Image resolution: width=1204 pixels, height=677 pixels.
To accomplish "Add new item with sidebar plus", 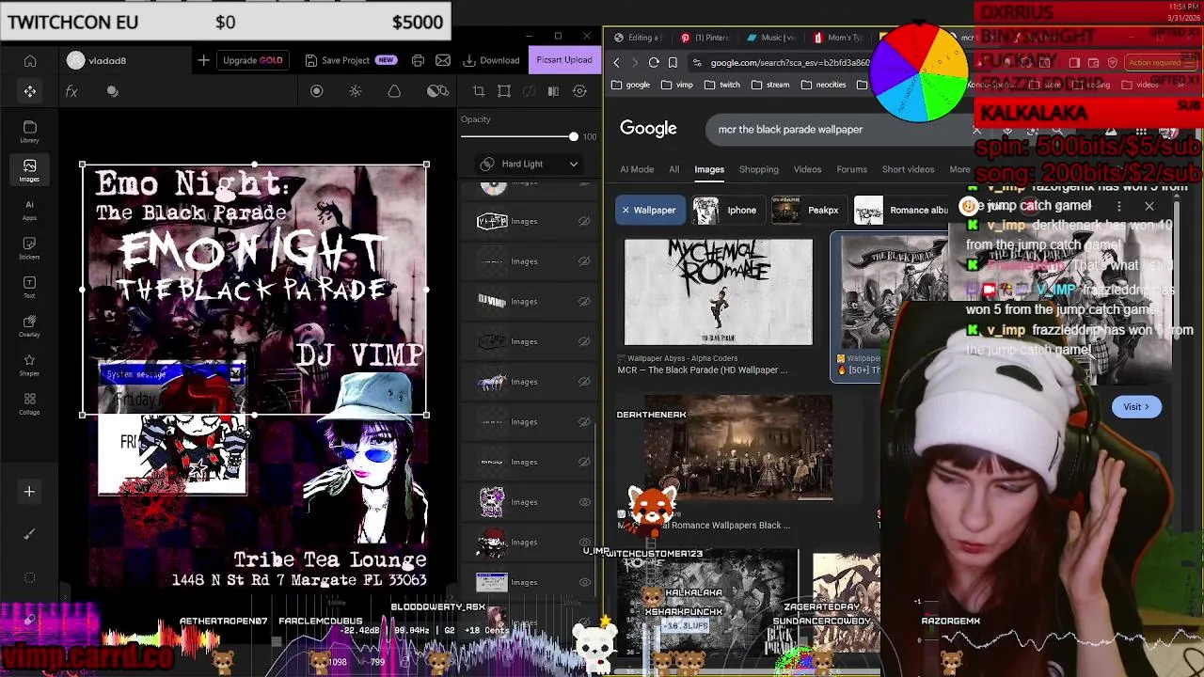I will coord(29,492).
